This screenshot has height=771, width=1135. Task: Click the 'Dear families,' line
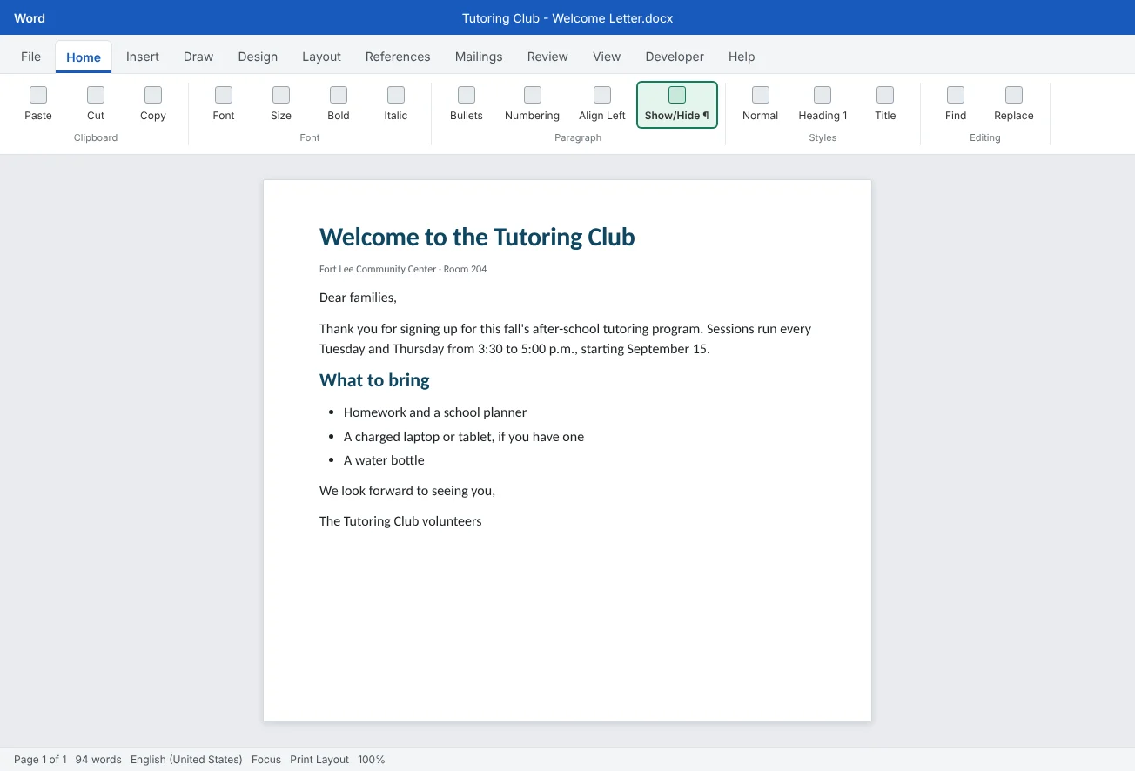[358, 298]
